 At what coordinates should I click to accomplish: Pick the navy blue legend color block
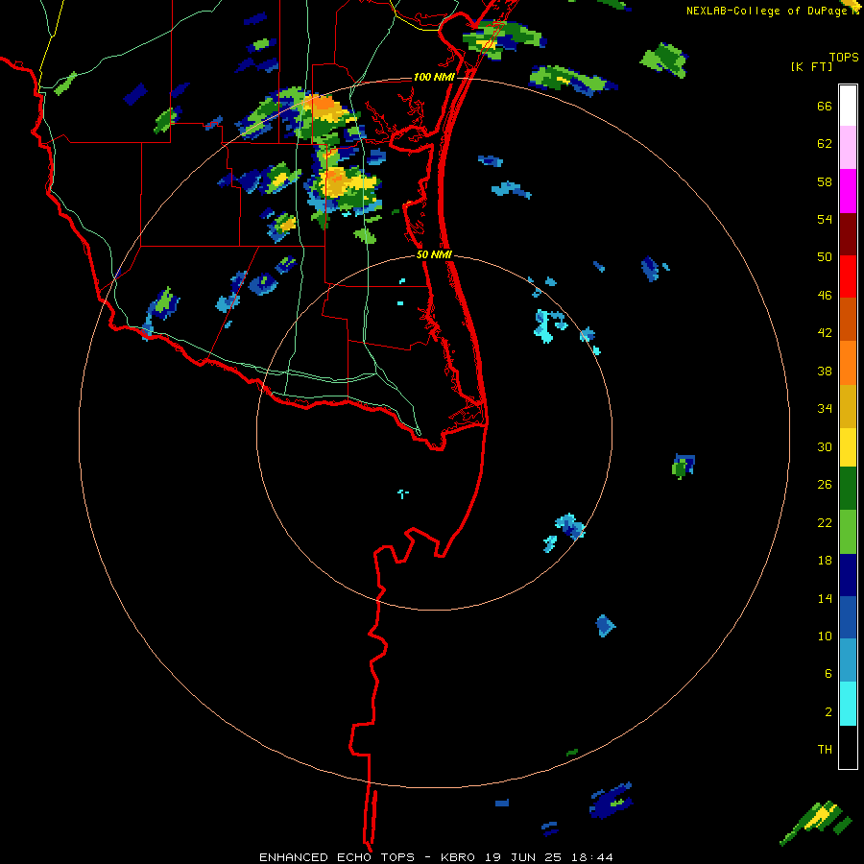848,575
